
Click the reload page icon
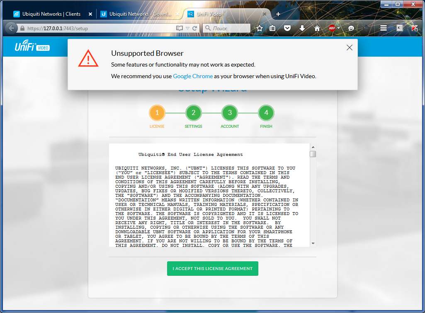pos(196,29)
